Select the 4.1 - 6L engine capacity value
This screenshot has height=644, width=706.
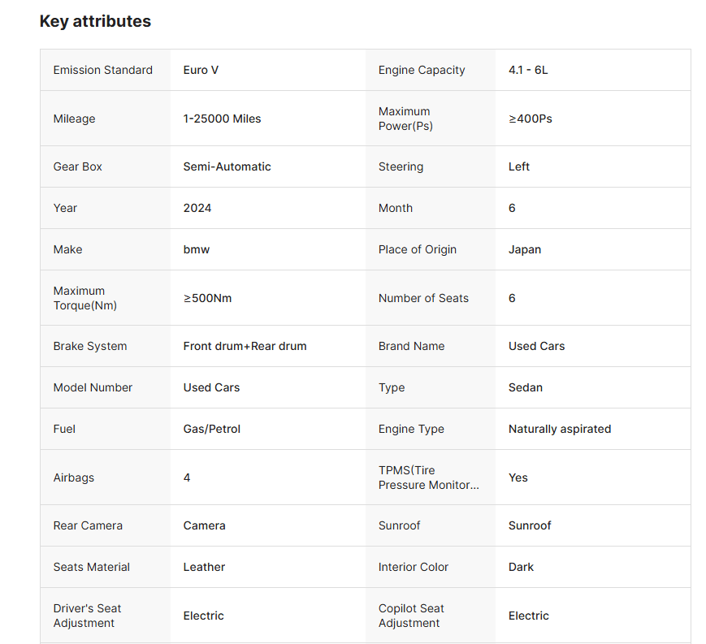[528, 70]
